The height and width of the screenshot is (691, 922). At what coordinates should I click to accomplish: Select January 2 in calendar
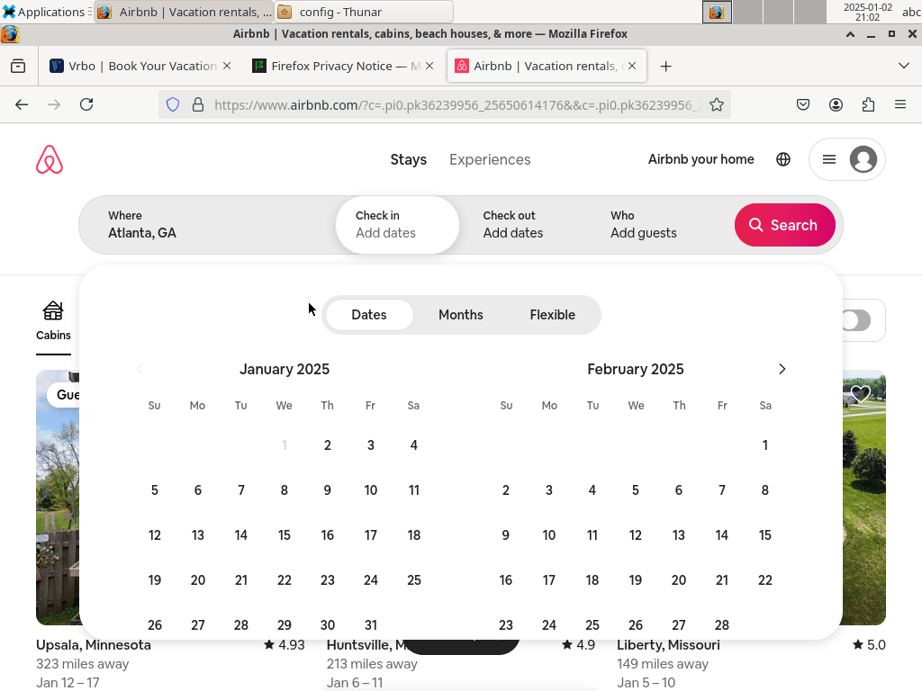[x=328, y=445]
